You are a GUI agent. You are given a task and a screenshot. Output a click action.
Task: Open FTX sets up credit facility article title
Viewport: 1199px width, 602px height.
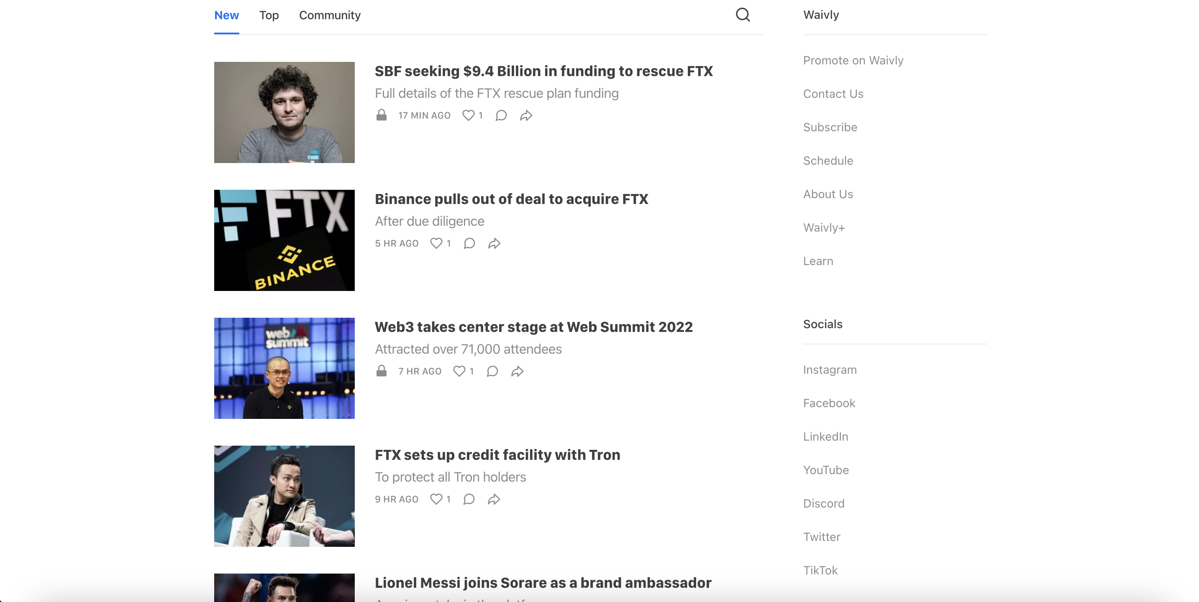(497, 455)
